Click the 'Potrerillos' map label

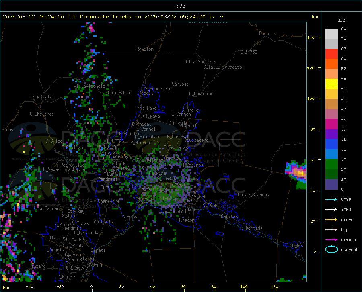click(x=74, y=165)
